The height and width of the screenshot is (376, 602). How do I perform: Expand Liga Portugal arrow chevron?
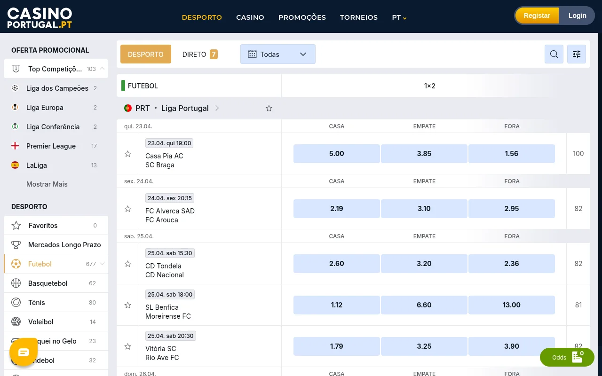coord(217,108)
